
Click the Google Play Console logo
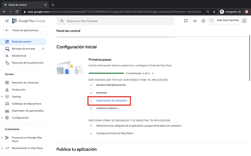pyautogui.click(x=29, y=21)
